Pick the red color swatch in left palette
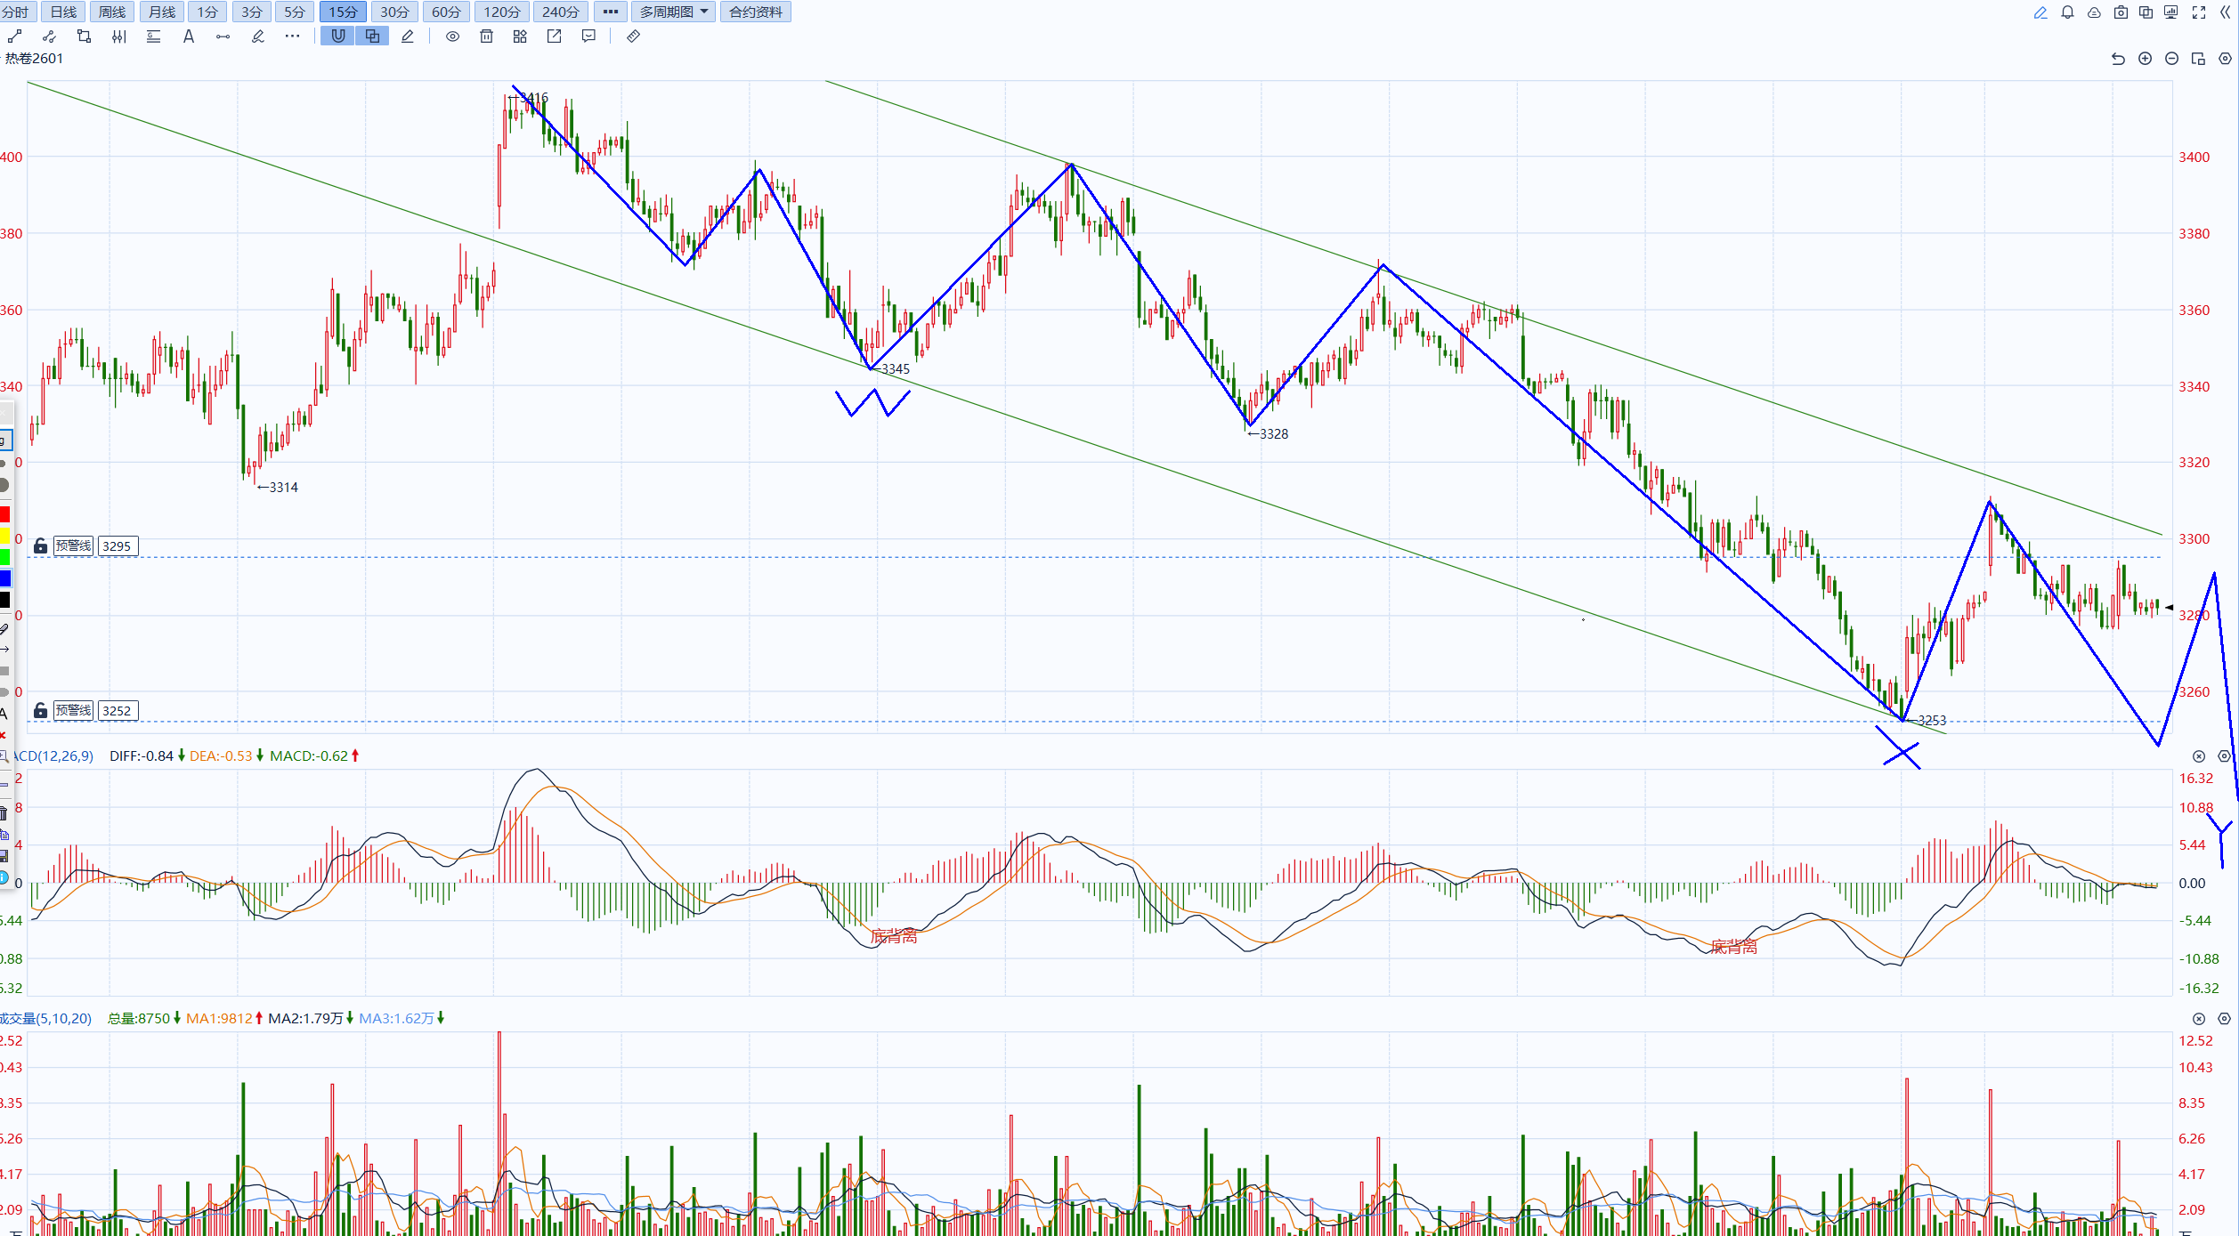2239x1236 pixels. tap(4, 514)
